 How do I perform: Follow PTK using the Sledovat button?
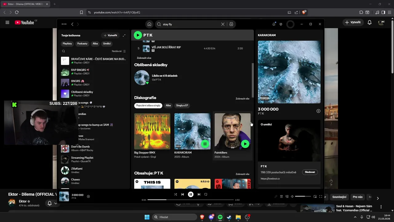[310, 172]
